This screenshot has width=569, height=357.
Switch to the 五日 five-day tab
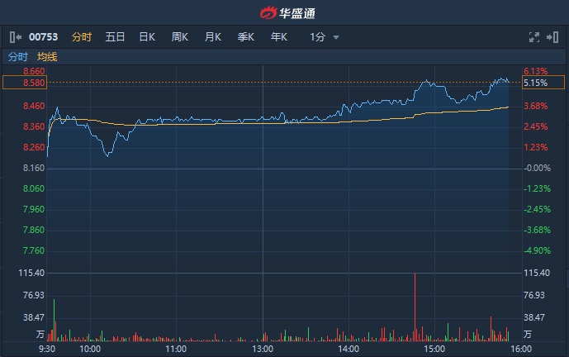coord(115,37)
